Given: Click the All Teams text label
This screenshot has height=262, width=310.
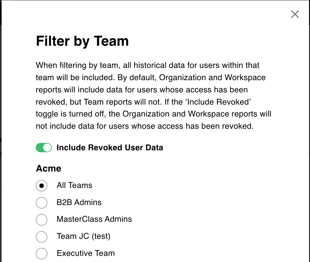Looking at the screenshot, I should (74, 185).
